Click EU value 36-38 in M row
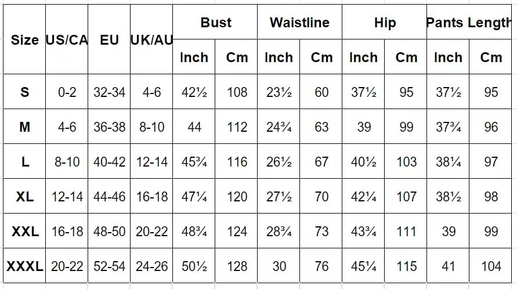Screen dimensions: 517x289 click(x=109, y=127)
